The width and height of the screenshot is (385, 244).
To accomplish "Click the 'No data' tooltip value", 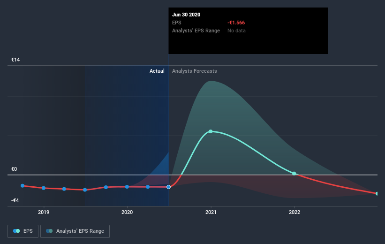I will (x=236, y=30).
